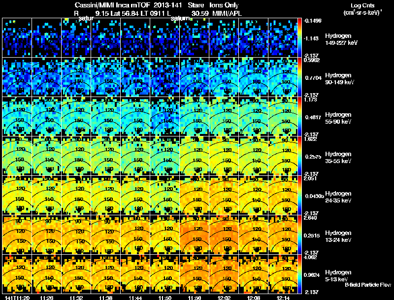Click the 12:08 time label
Screen dimensions: 394x300
coord(254,298)
